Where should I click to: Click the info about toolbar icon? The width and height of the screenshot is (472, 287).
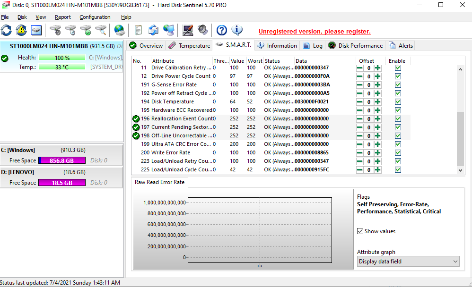(237, 30)
